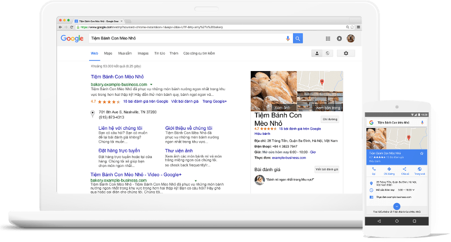Open the Đặt hàng trực tuyến sitelink

pyautogui.click(x=119, y=151)
